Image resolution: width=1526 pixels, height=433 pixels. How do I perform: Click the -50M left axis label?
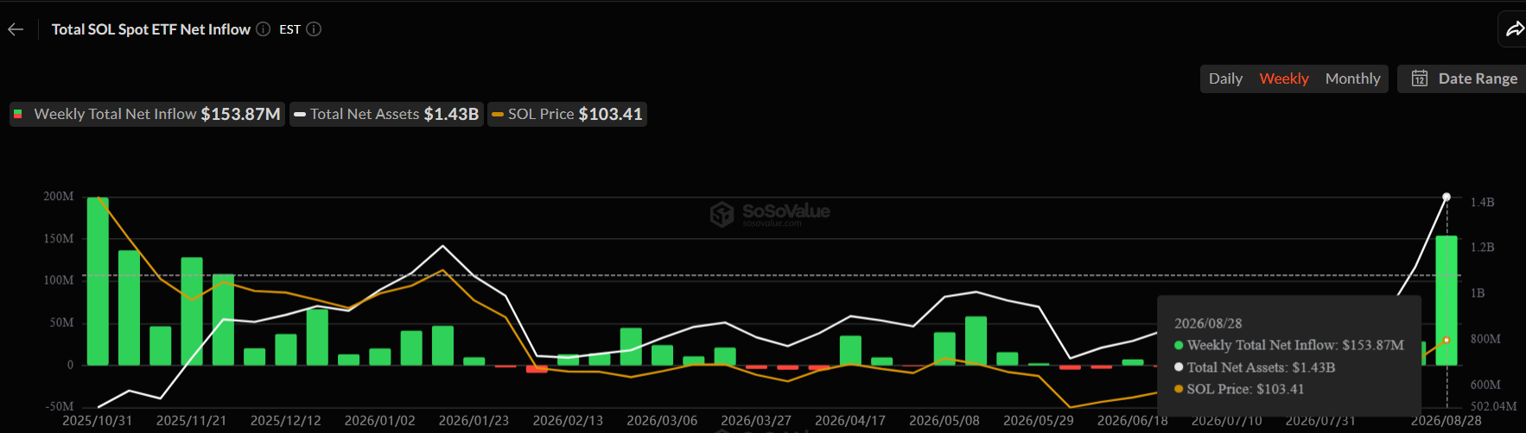pos(59,406)
